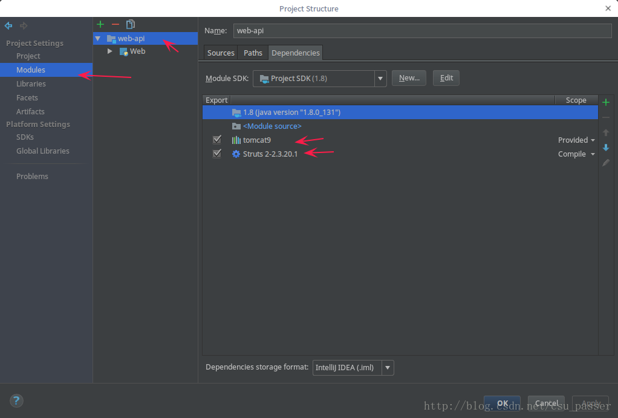Switch to the Sources tab
The height and width of the screenshot is (418, 618).
point(221,53)
